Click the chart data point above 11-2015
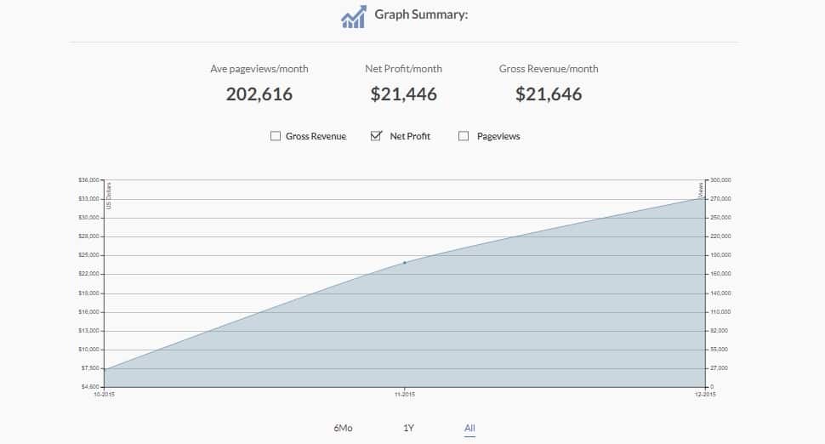 point(404,263)
